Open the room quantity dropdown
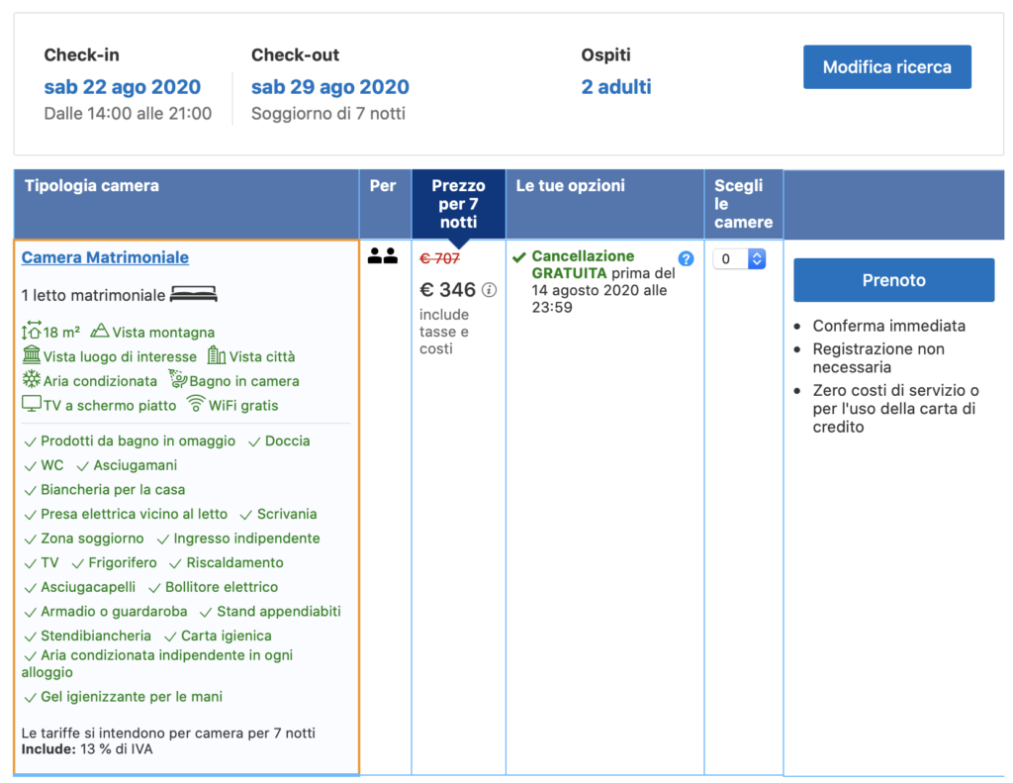This screenshot has width=1013, height=783. [x=739, y=259]
